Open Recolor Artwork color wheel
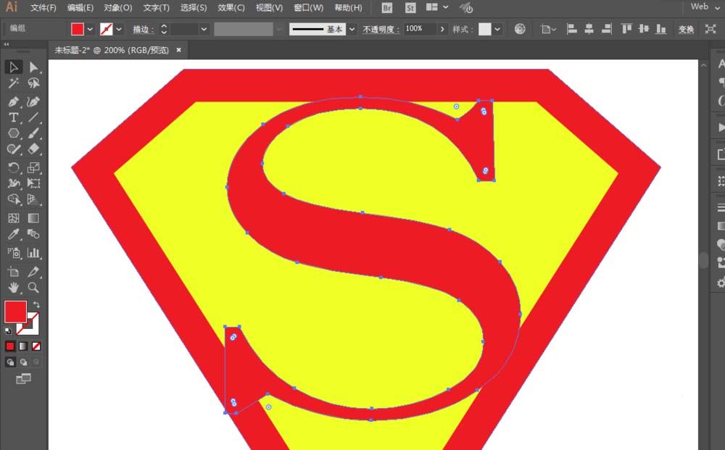 520,29
